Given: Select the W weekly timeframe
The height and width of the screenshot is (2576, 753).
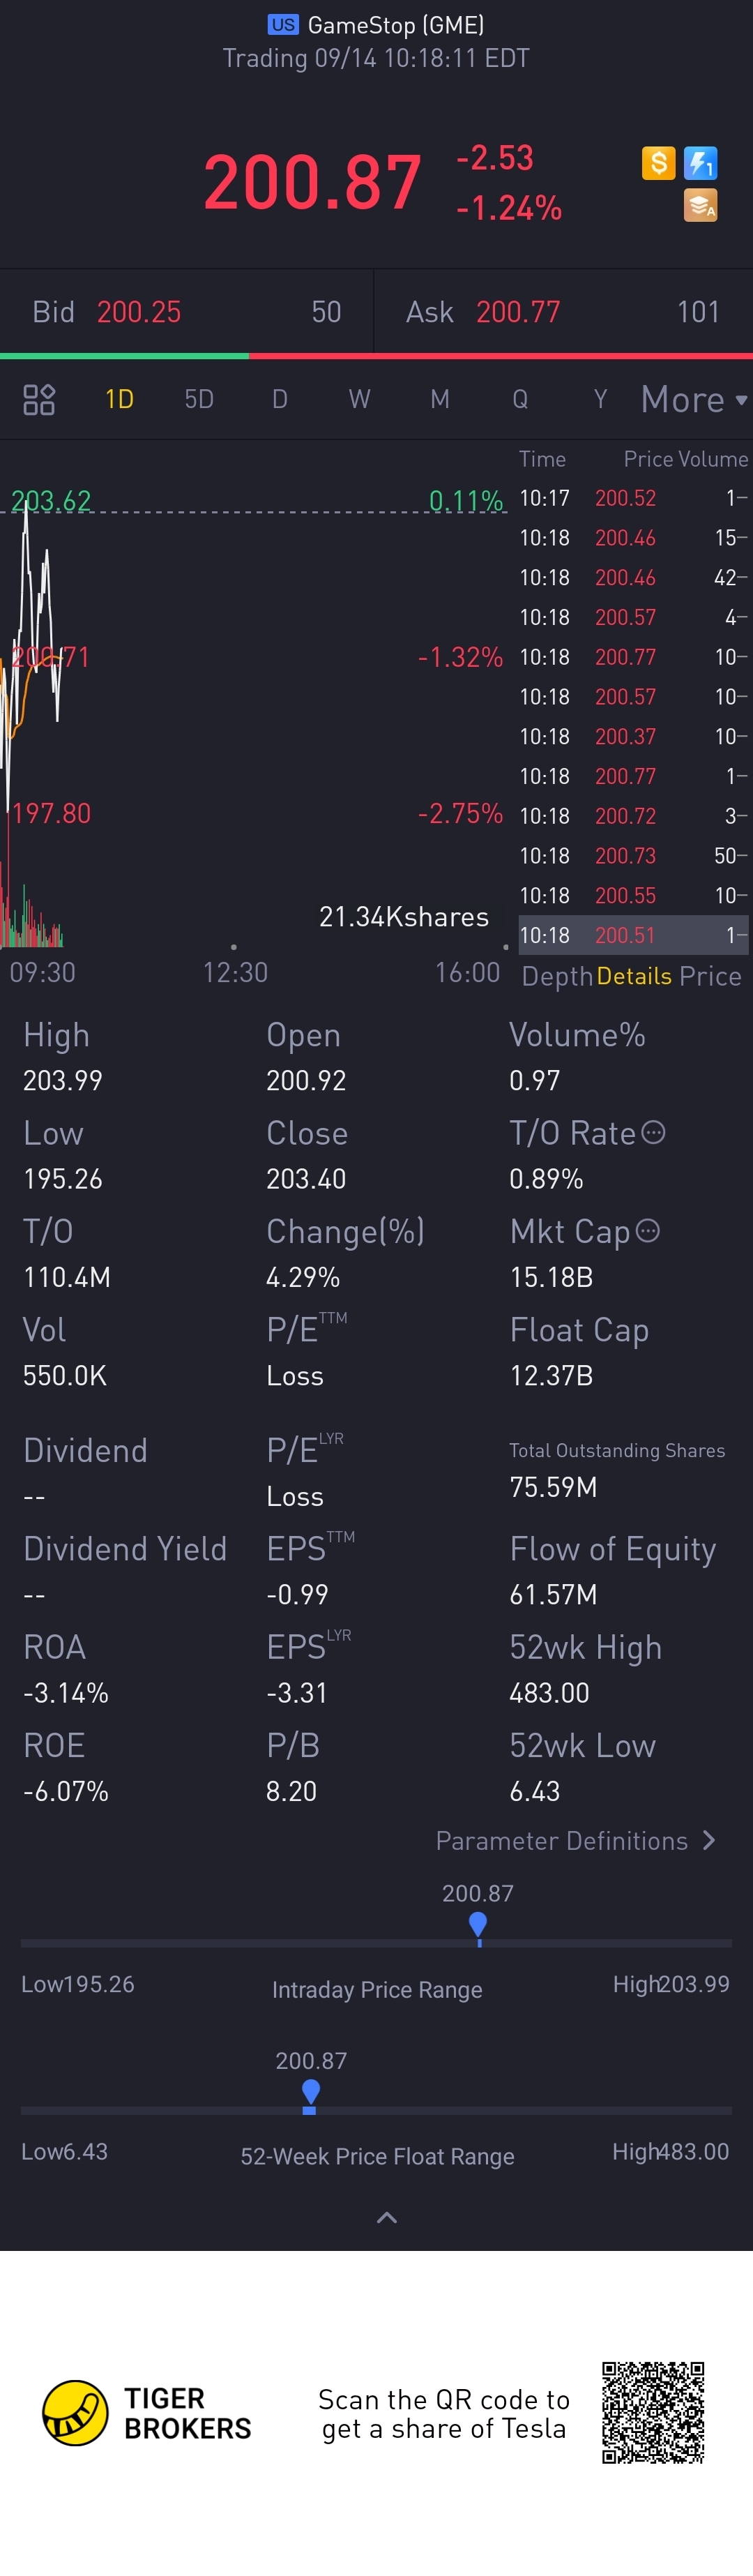Looking at the screenshot, I should (359, 399).
